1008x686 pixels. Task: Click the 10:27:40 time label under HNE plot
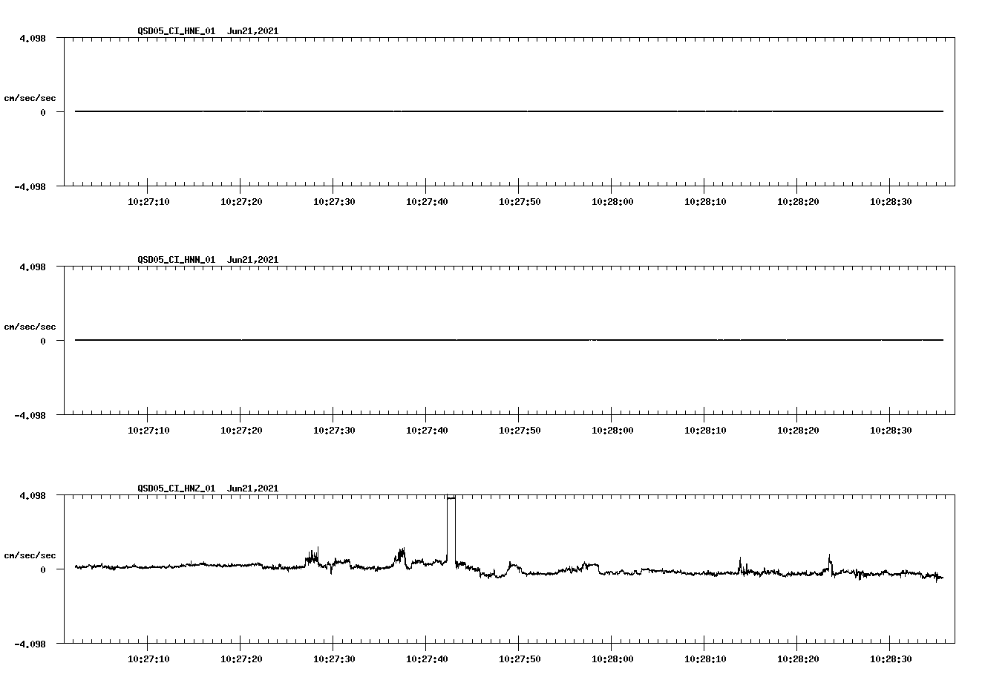click(427, 202)
